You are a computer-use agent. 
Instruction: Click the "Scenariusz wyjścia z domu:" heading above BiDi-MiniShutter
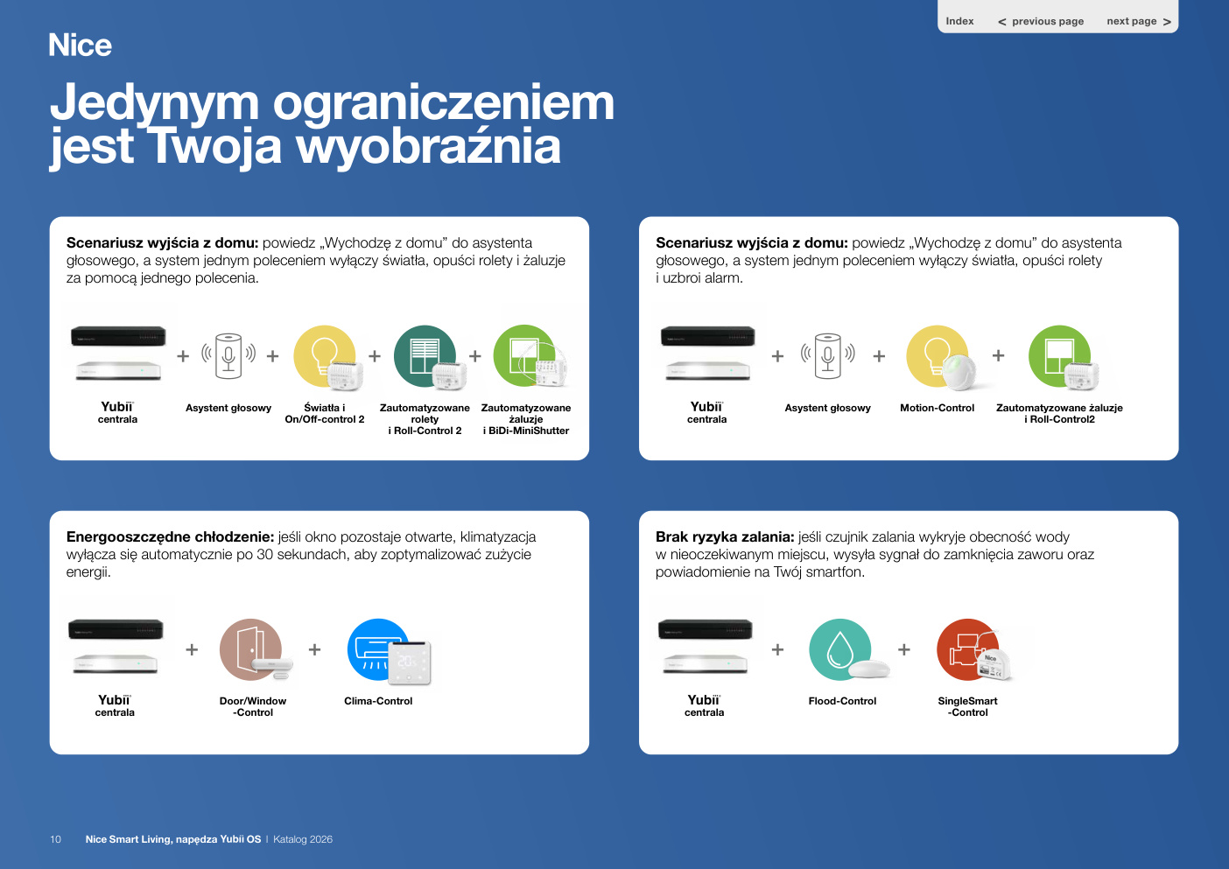(163, 242)
